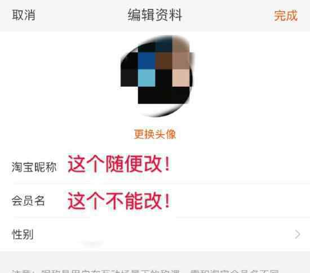The height and width of the screenshot is (273, 310).
Task: Open the 性别 gender row
Action: coord(155,234)
